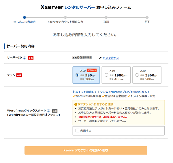
Task: Check the 利用する checkbox for WordPress quick start
Action: click(x=77, y=131)
